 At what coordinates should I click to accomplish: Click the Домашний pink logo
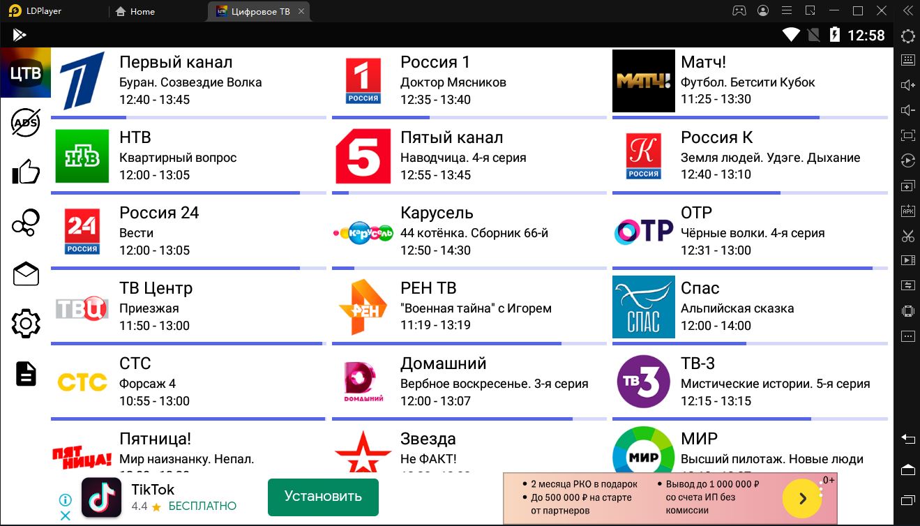(x=363, y=382)
